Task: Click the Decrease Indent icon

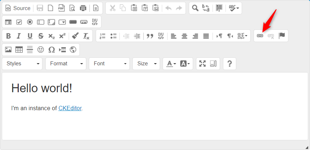Action: tap(126, 36)
